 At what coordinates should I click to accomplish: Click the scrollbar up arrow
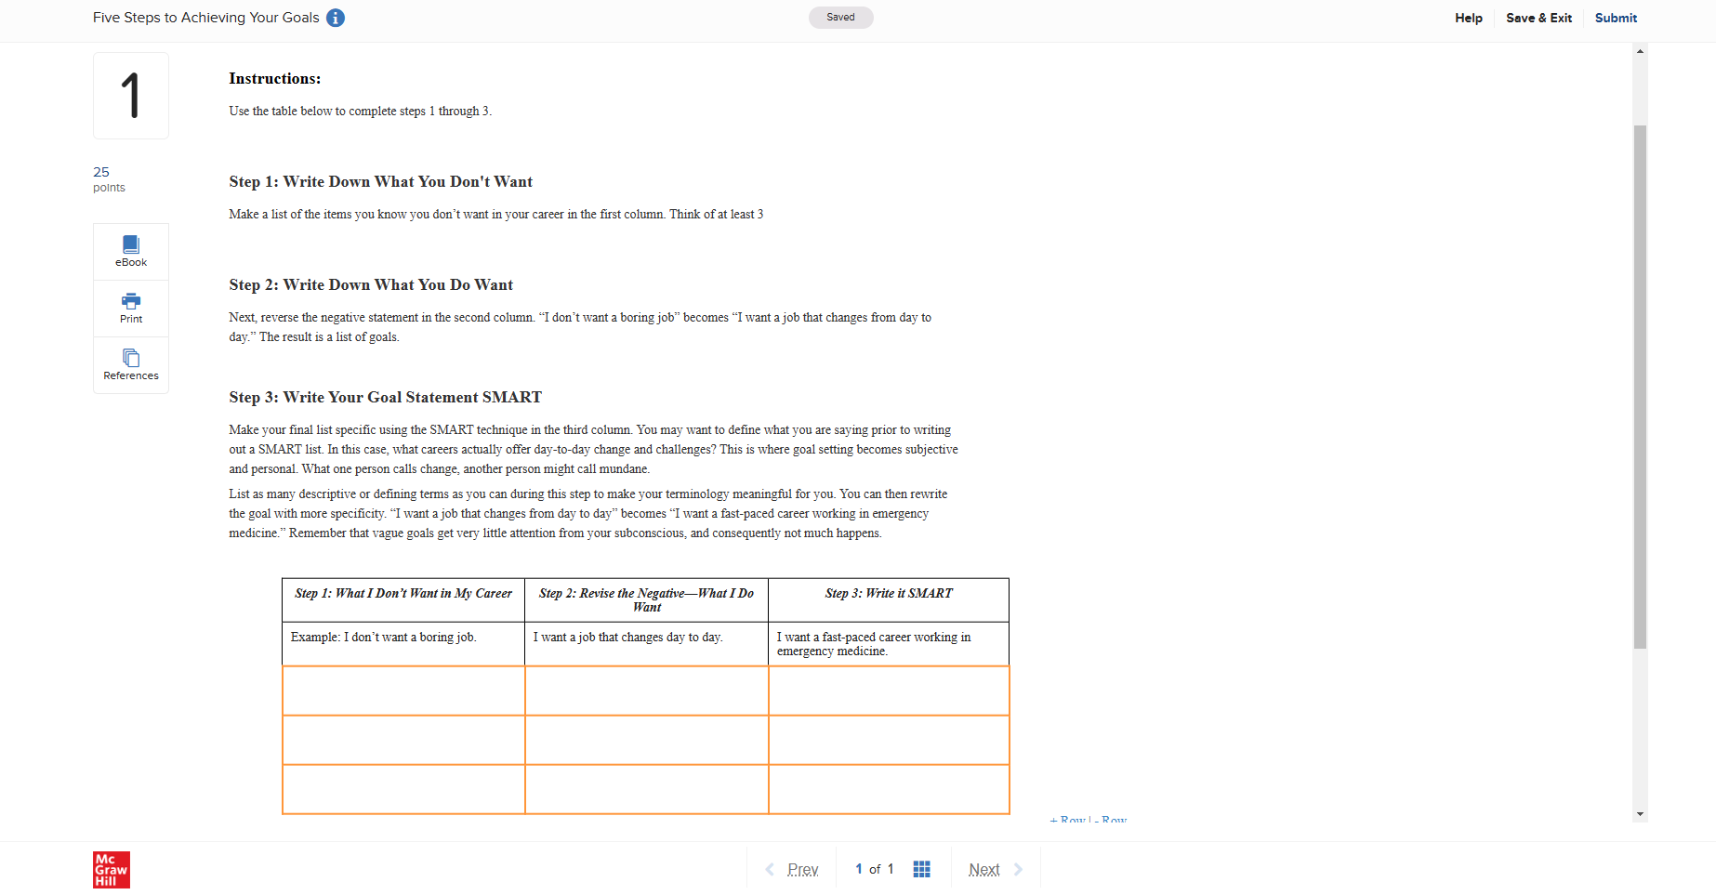pos(1640,51)
